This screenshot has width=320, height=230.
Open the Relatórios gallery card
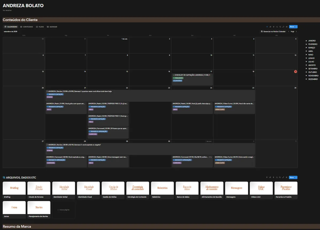(162, 190)
